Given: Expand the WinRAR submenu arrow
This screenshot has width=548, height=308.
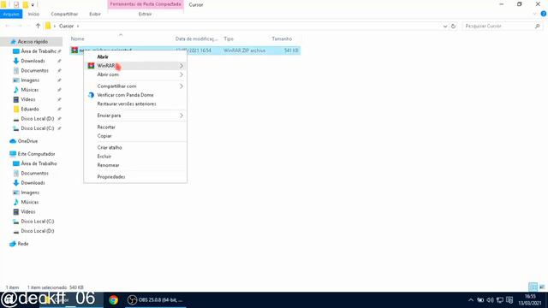Looking at the screenshot, I should (x=182, y=66).
